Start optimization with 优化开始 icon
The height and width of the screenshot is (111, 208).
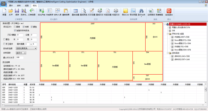click(x=42, y=12)
